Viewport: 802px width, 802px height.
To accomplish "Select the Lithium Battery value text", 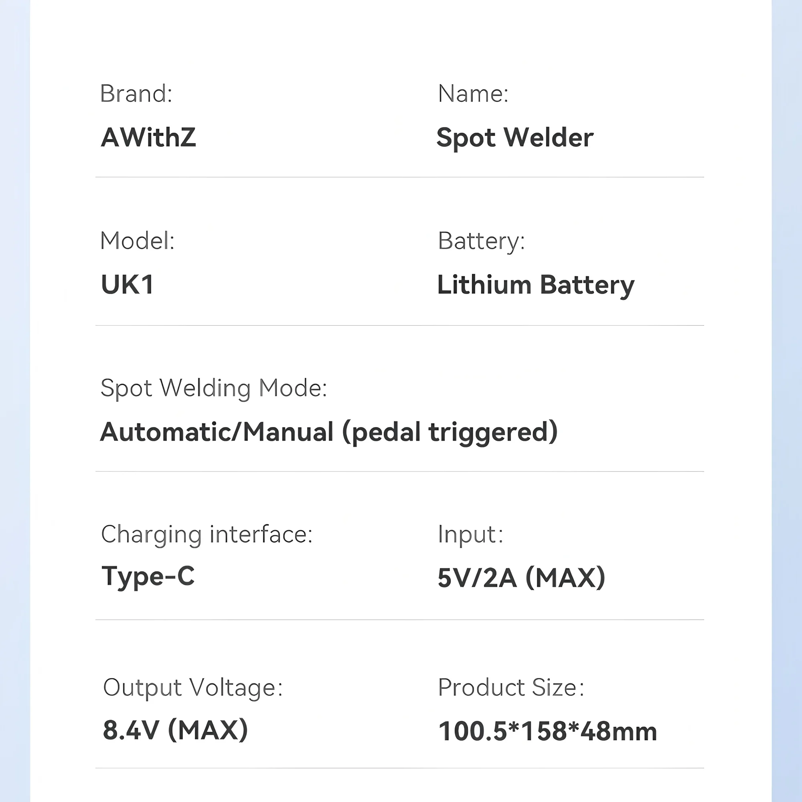I will [535, 286].
